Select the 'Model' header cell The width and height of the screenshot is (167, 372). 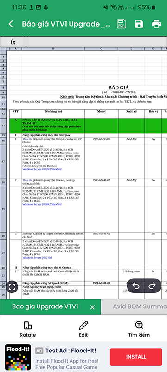[102, 113]
